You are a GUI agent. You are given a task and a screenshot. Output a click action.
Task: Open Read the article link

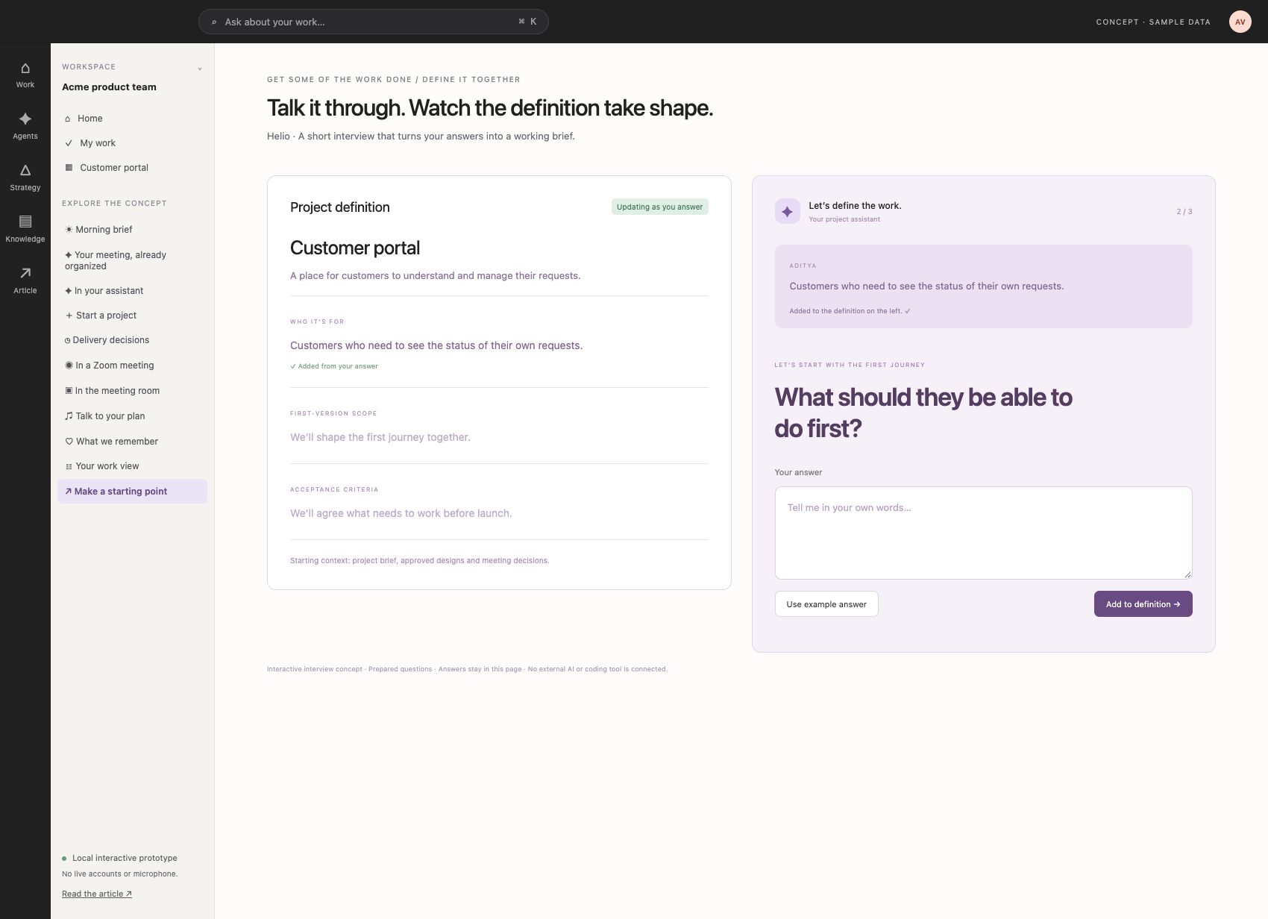97,894
